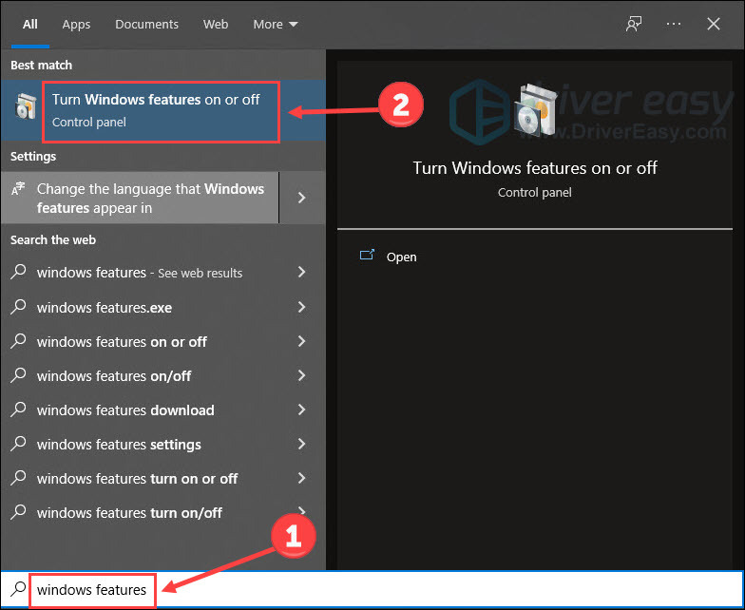Close the search panel with the X button

point(713,24)
